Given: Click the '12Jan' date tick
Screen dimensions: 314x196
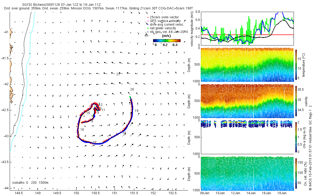Looking at the screenshot, I should [235, 193].
